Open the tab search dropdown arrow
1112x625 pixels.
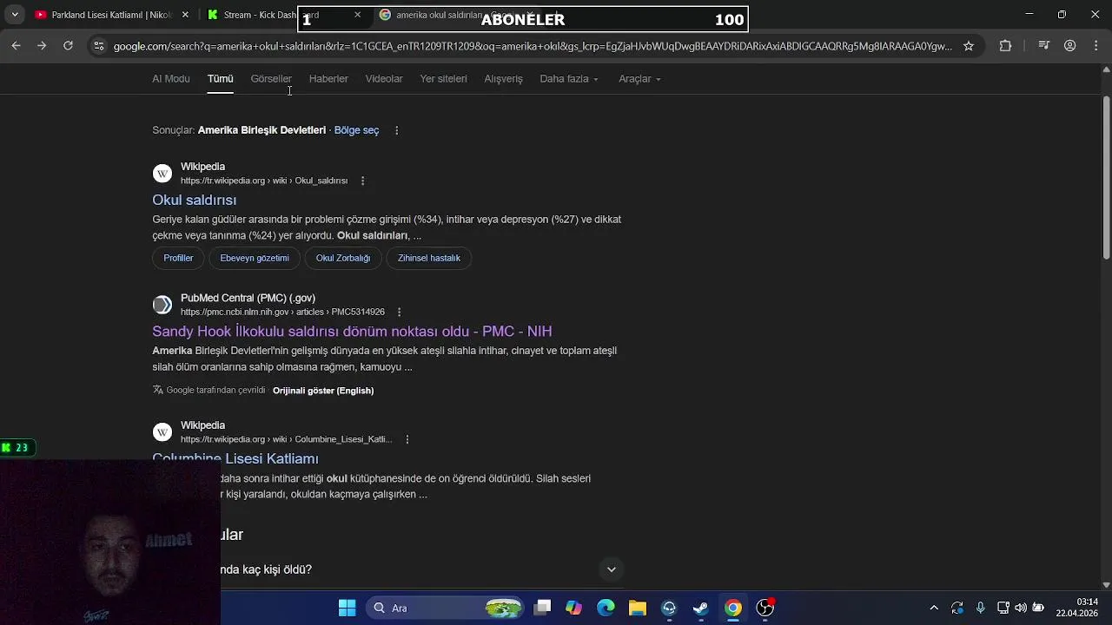coord(15,15)
